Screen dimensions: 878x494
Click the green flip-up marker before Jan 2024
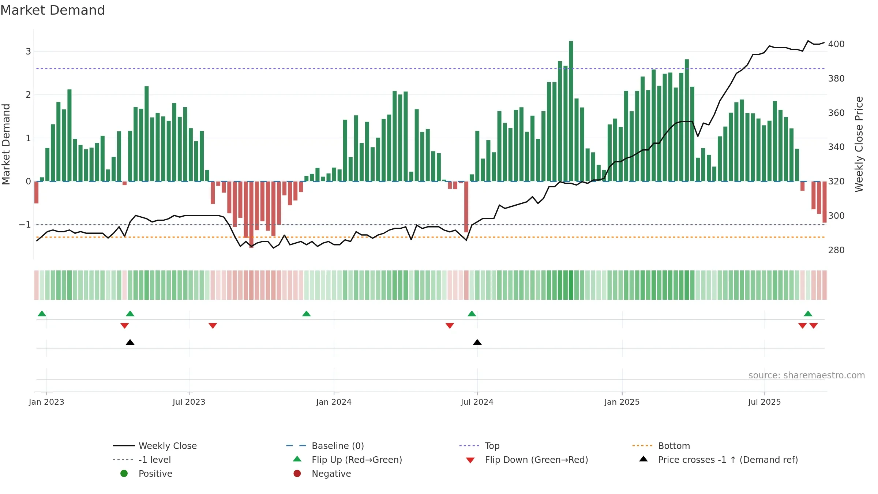coord(307,314)
